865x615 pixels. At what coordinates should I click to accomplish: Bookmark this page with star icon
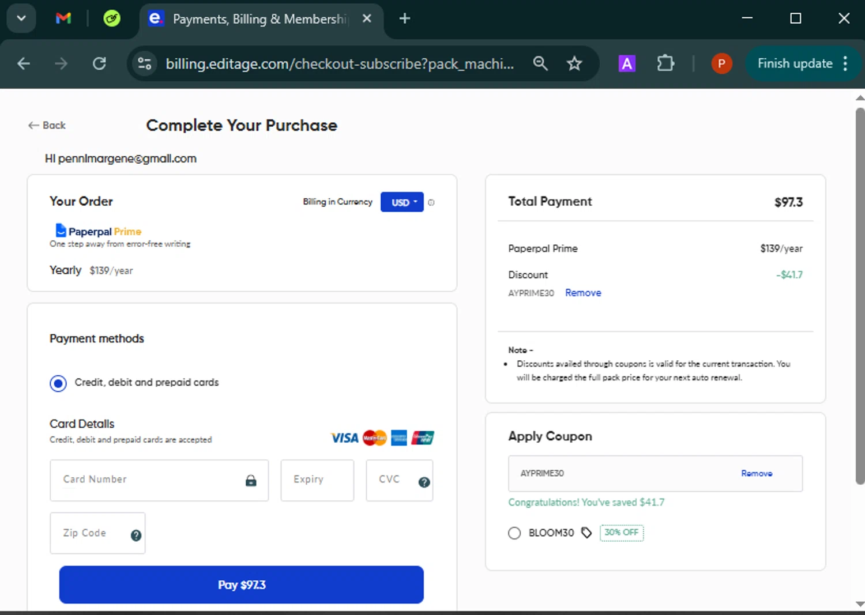(574, 63)
